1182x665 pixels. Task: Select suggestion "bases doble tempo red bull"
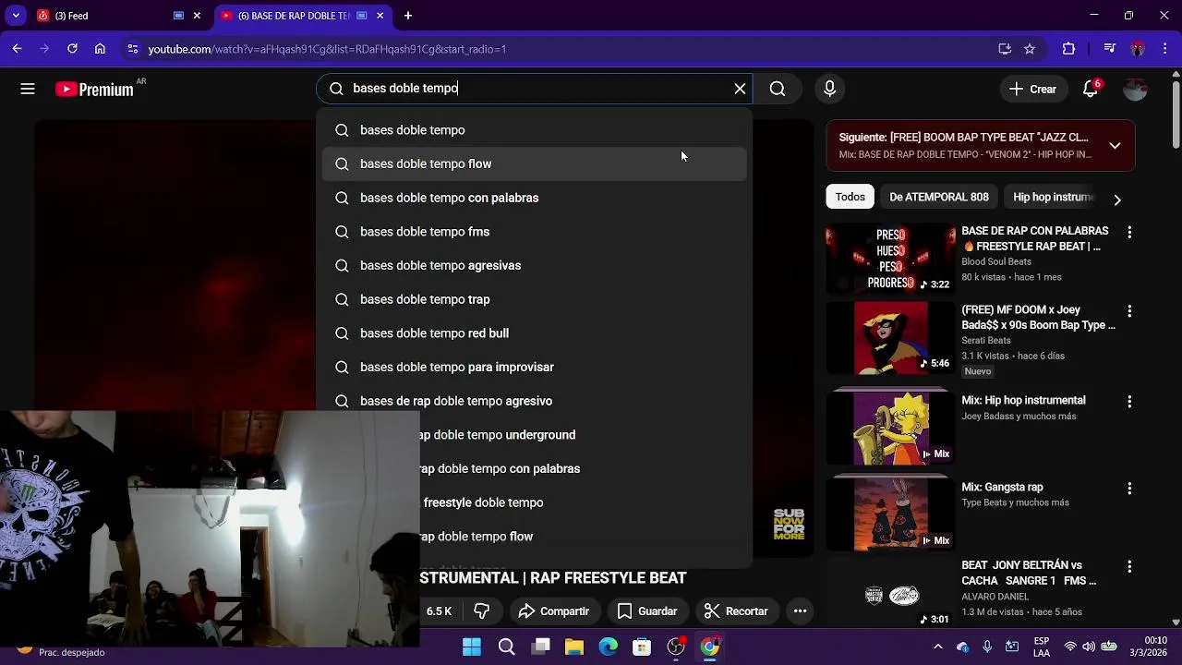click(x=535, y=333)
